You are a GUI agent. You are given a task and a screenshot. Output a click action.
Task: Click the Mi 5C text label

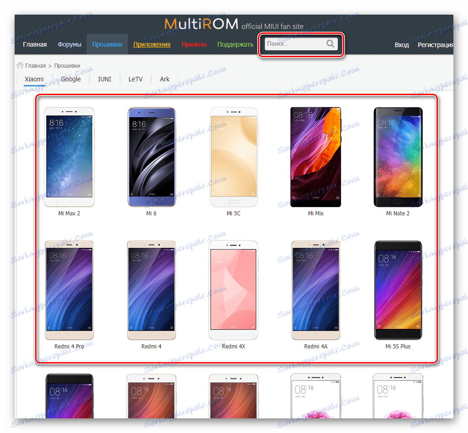[x=233, y=214]
